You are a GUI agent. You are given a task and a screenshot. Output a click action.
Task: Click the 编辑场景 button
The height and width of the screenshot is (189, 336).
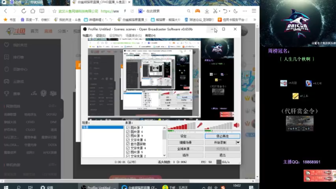point(185,142)
